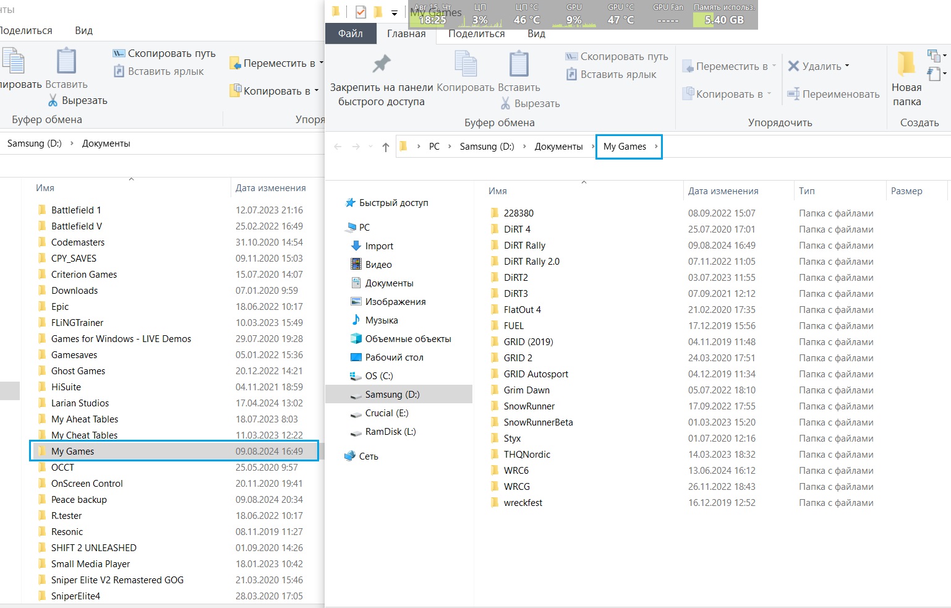Expand the chevron after My Games in the address bar
The height and width of the screenshot is (608, 951).
[656, 147]
